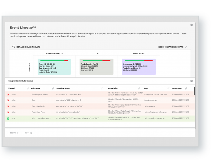Click Detailed Rule Results label
This screenshot has height=165, width=212.
pos(28,47)
